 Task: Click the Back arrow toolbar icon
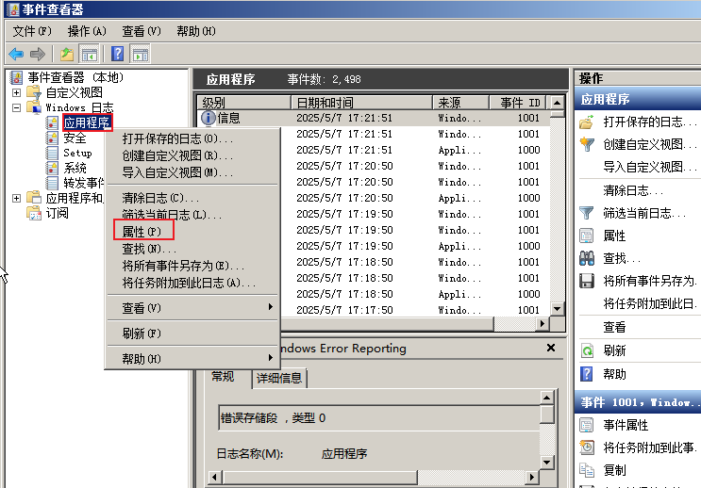16,55
